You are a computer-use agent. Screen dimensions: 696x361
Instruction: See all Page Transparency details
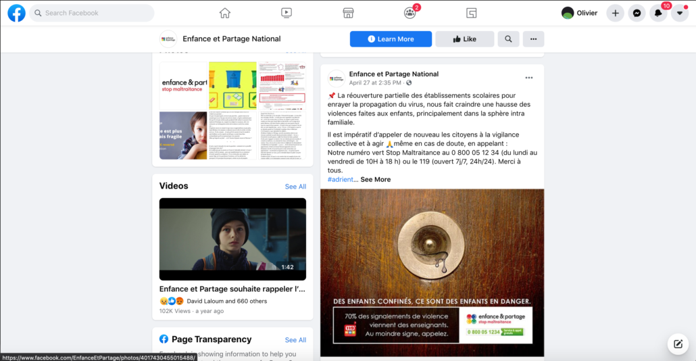(x=295, y=340)
